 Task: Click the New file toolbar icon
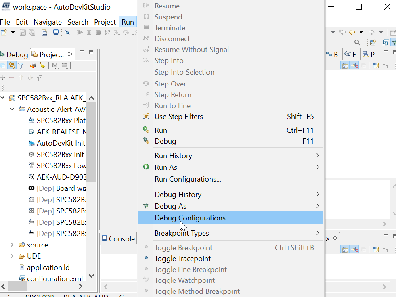click(x=4, y=32)
